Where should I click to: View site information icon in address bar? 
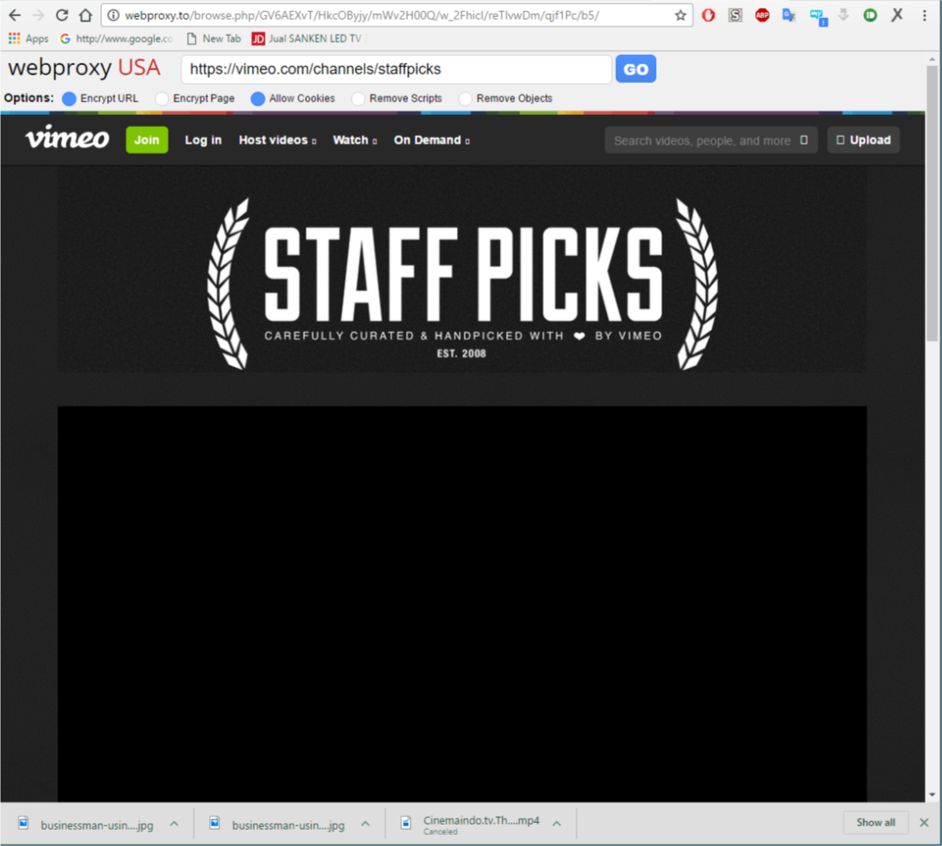point(113,15)
